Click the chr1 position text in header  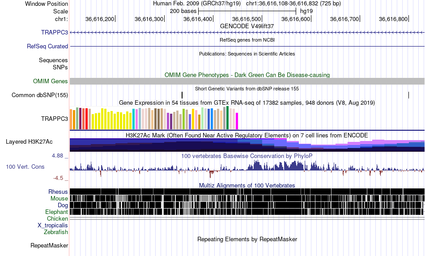coord(293,4)
